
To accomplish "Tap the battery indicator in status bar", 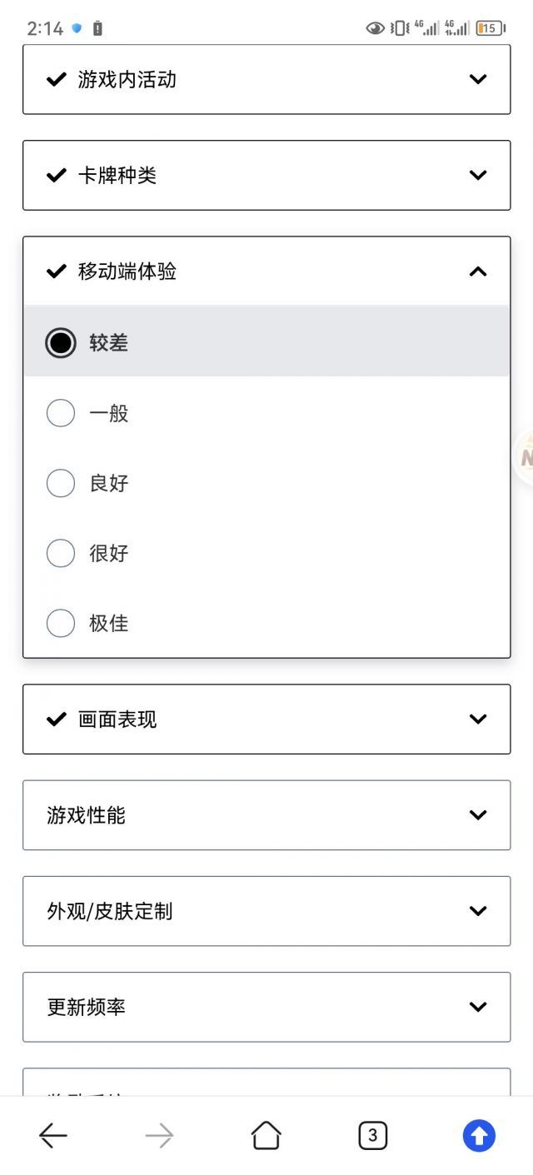I will (x=490, y=28).
